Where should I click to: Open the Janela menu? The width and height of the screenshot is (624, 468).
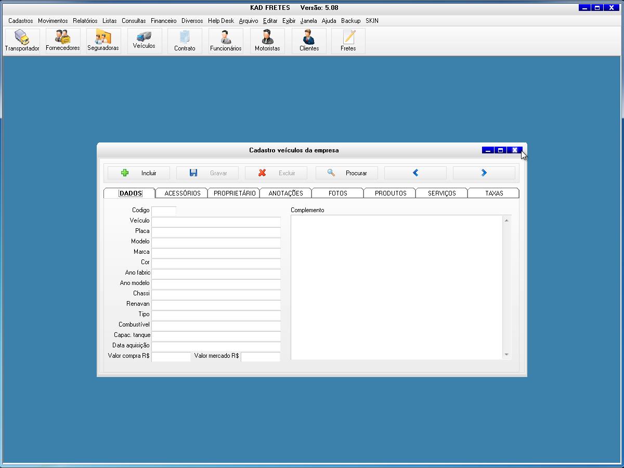tap(308, 21)
